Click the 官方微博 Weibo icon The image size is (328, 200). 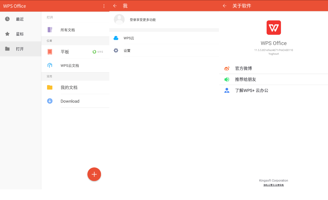pyautogui.click(x=227, y=68)
